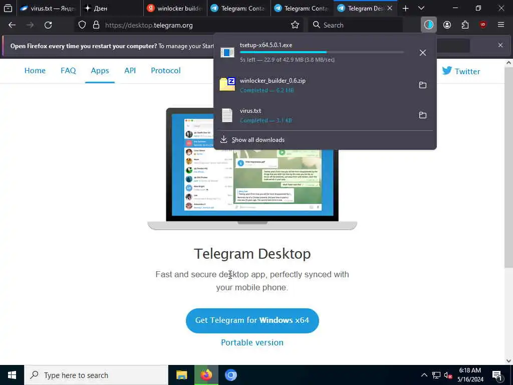Open the uBlock Origin extension icon
This screenshot has width=513, height=385.
(x=483, y=25)
